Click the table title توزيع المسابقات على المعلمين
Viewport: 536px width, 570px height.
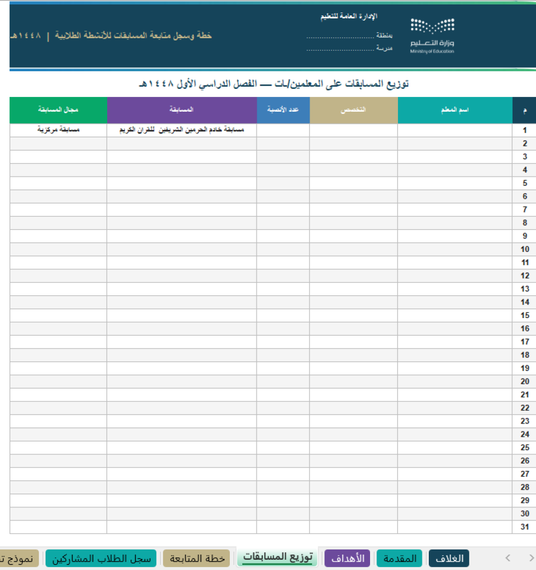click(274, 84)
